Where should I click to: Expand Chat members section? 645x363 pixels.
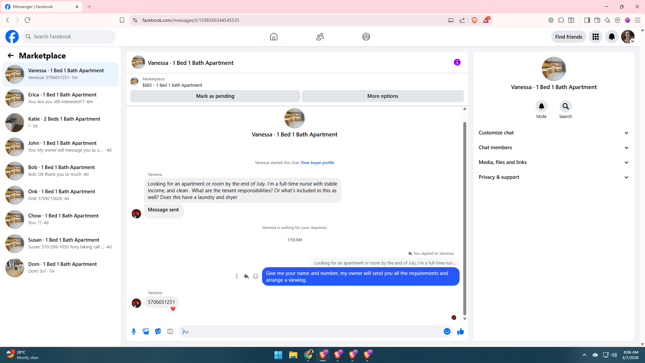tap(554, 148)
